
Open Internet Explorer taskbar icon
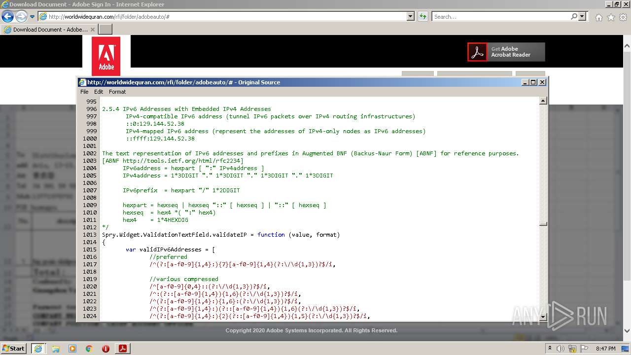[38, 349]
